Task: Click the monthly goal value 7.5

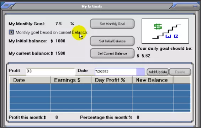Action: click(58, 24)
